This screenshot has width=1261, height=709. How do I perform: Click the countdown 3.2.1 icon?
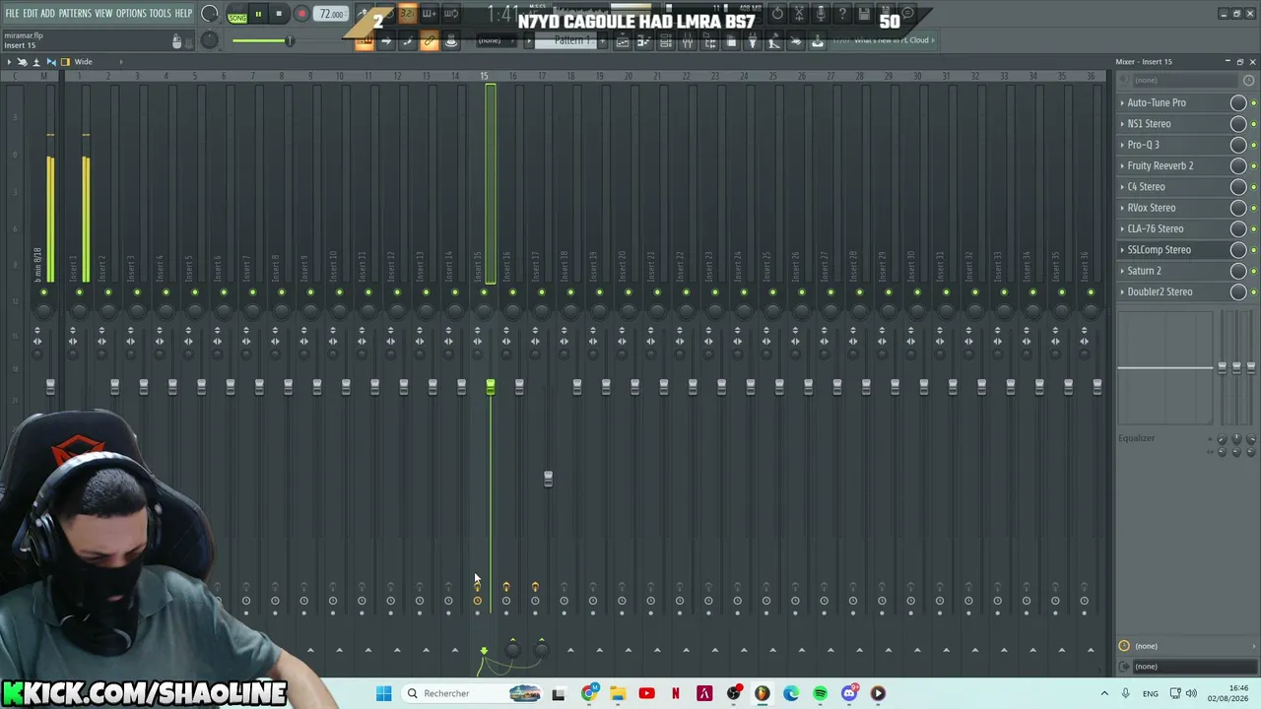tap(407, 14)
